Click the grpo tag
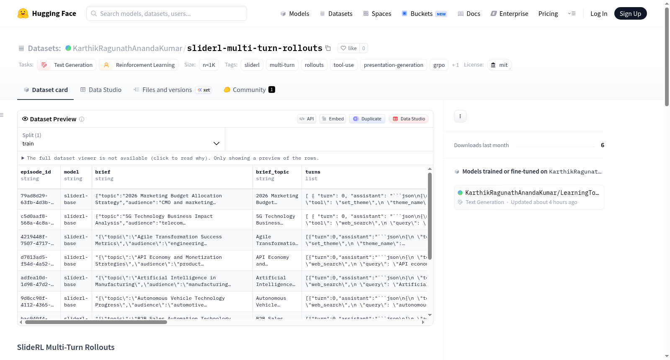 439,65
